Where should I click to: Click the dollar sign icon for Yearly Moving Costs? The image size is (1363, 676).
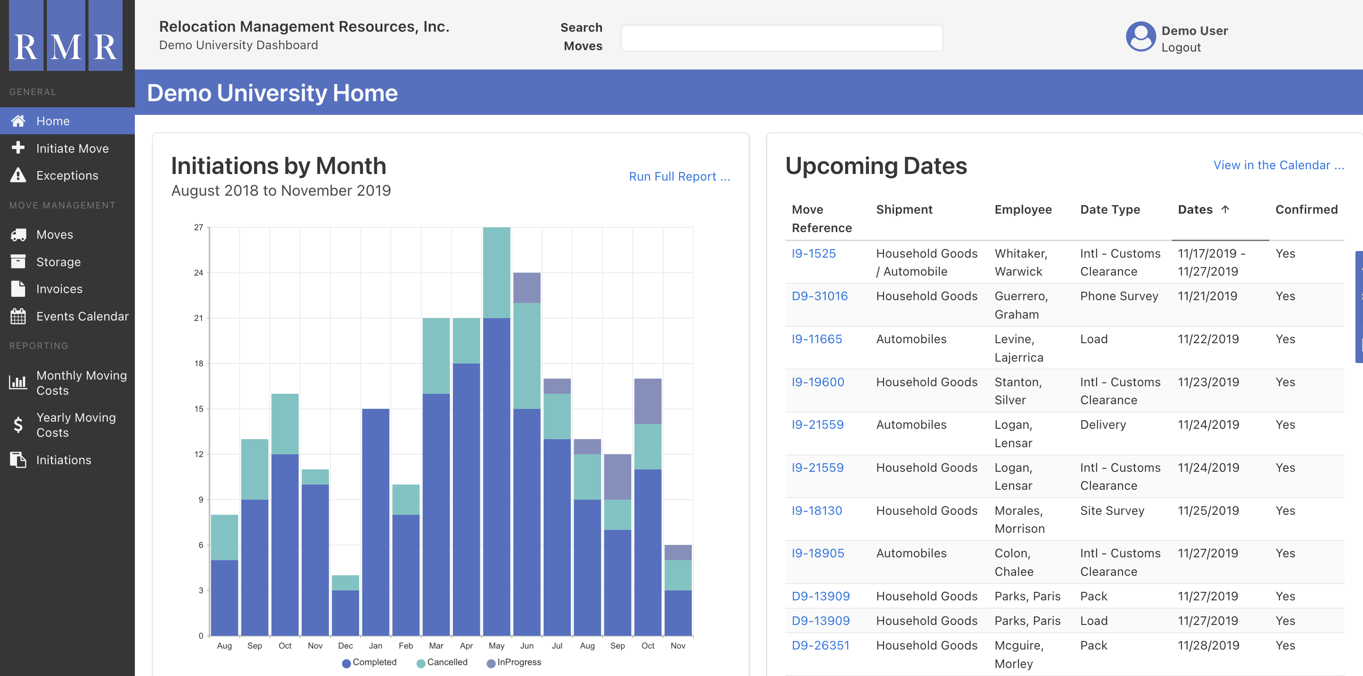click(x=18, y=425)
